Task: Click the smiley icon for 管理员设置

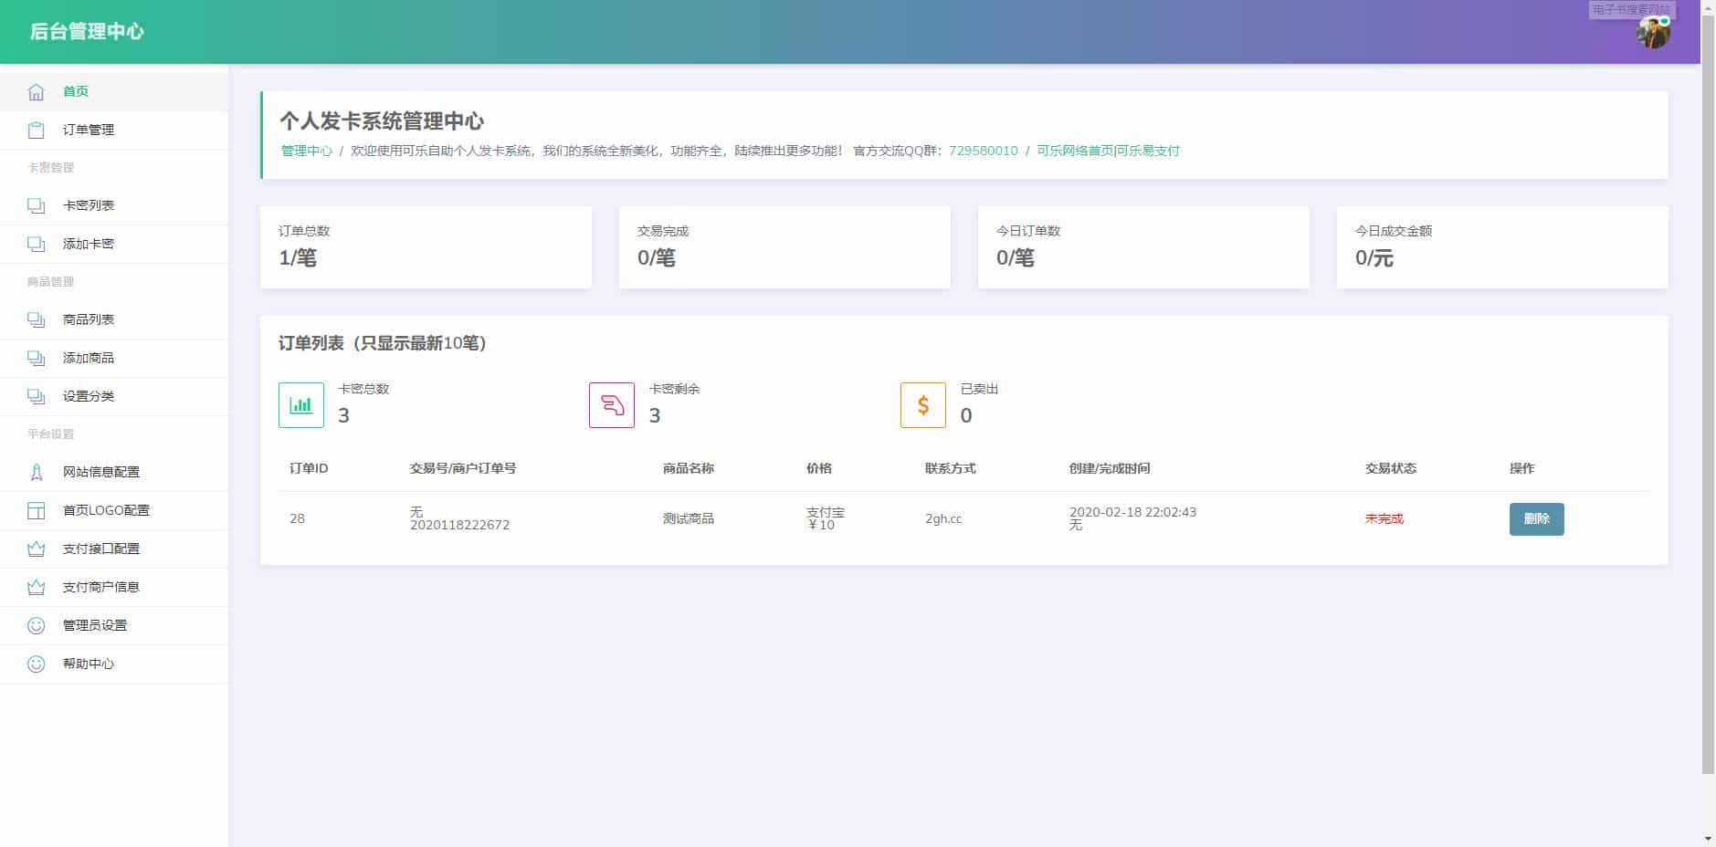Action: [36, 625]
